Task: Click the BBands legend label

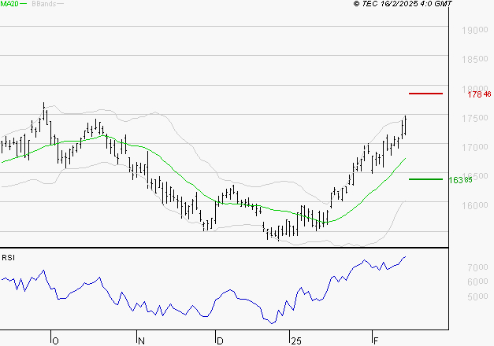Action: pos(44,3)
